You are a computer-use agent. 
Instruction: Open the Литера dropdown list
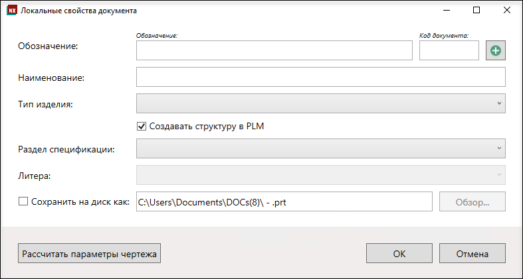pos(321,175)
